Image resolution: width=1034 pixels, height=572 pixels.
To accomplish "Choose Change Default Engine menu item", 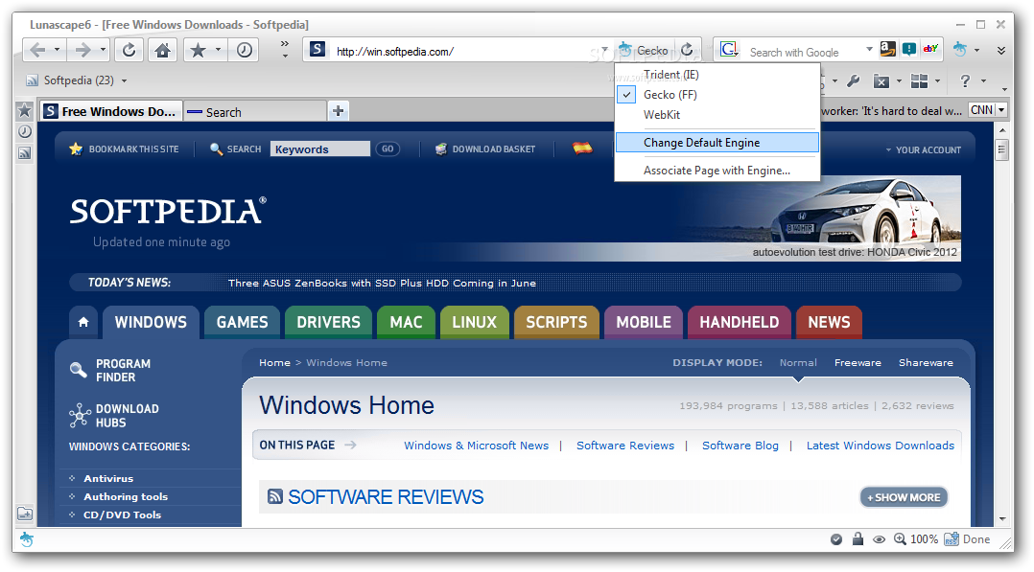I will point(717,143).
